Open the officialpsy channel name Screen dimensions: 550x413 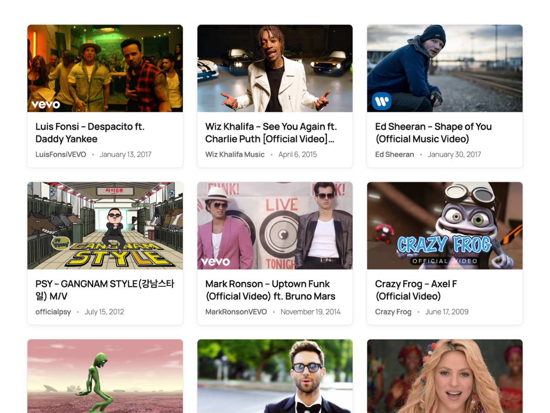[x=53, y=312]
